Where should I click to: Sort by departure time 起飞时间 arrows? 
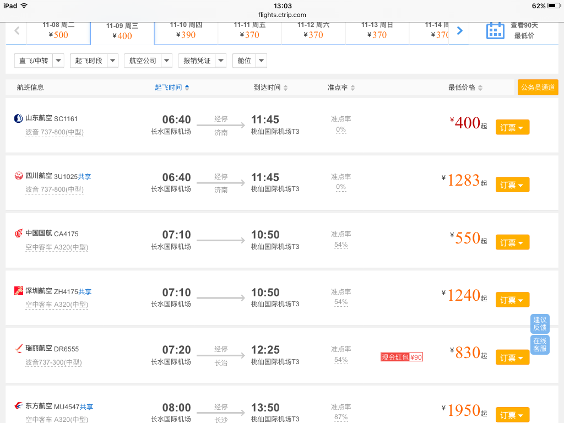click(187, 88)
